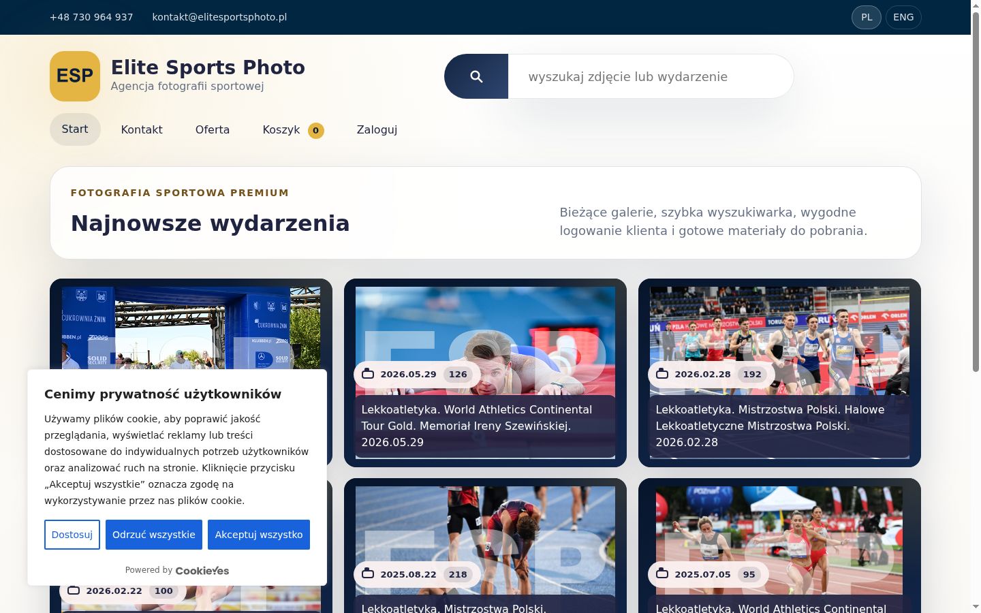981x613 pixels.
Task: Click the camera icon beside date 2026.05.29
Action: tap(368, 374)
